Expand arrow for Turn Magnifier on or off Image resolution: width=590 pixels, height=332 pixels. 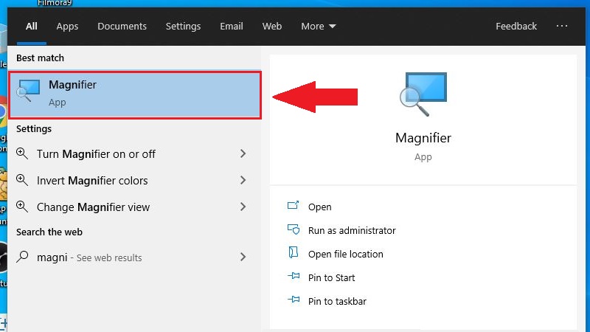[x=243, y=154]
